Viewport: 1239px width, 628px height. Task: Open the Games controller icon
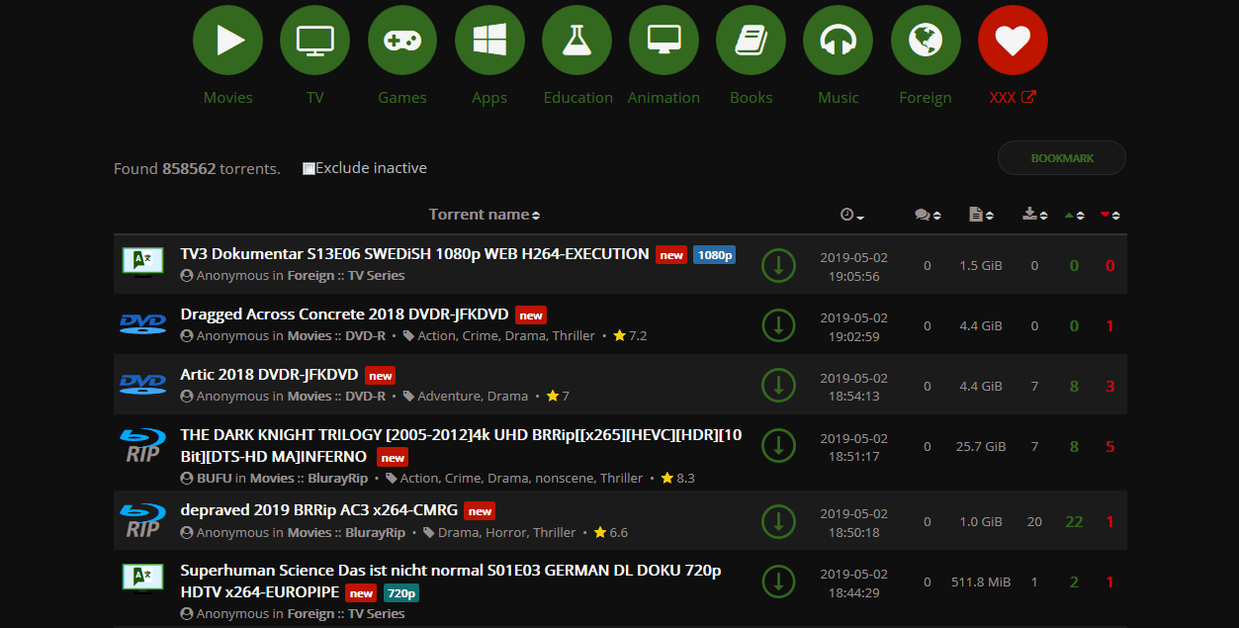[x=402, y=40]
